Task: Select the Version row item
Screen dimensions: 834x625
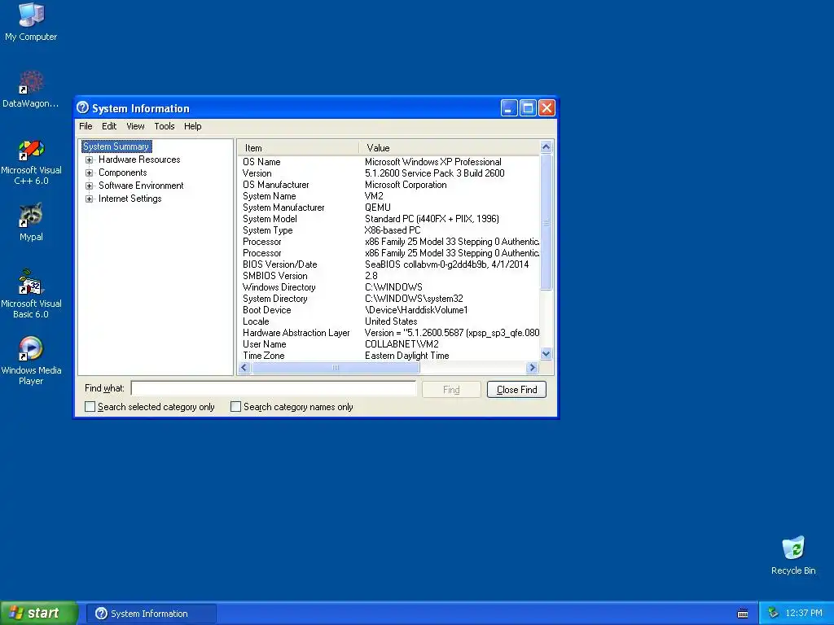Action: 390,173
